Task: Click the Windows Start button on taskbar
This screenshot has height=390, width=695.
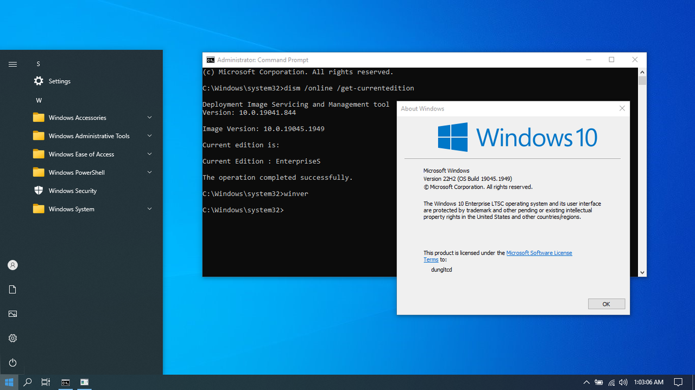Action: click(x=9, y=382)
